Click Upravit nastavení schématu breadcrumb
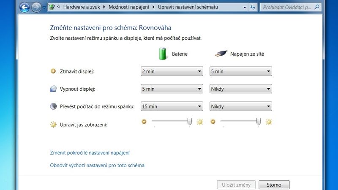 point(188,7)
